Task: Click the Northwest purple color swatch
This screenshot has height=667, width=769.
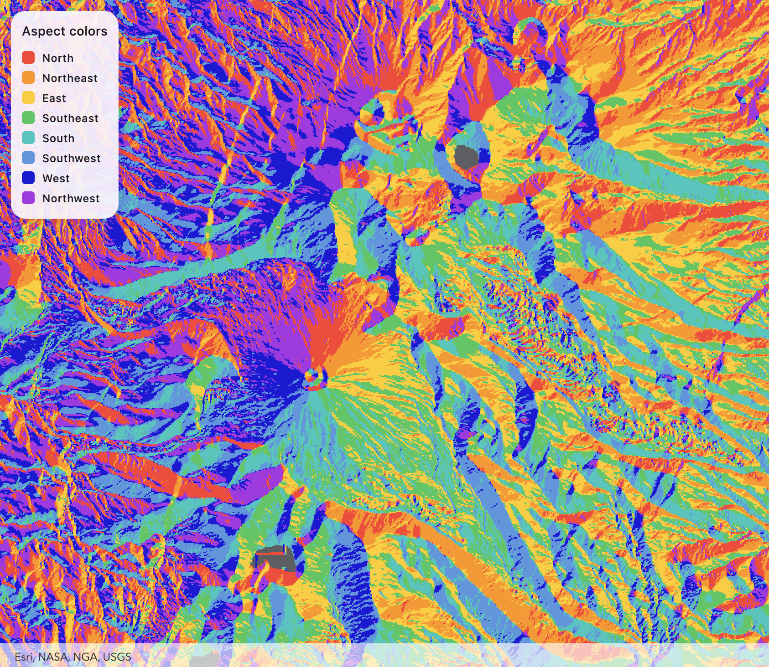Action: click(28, 198)
